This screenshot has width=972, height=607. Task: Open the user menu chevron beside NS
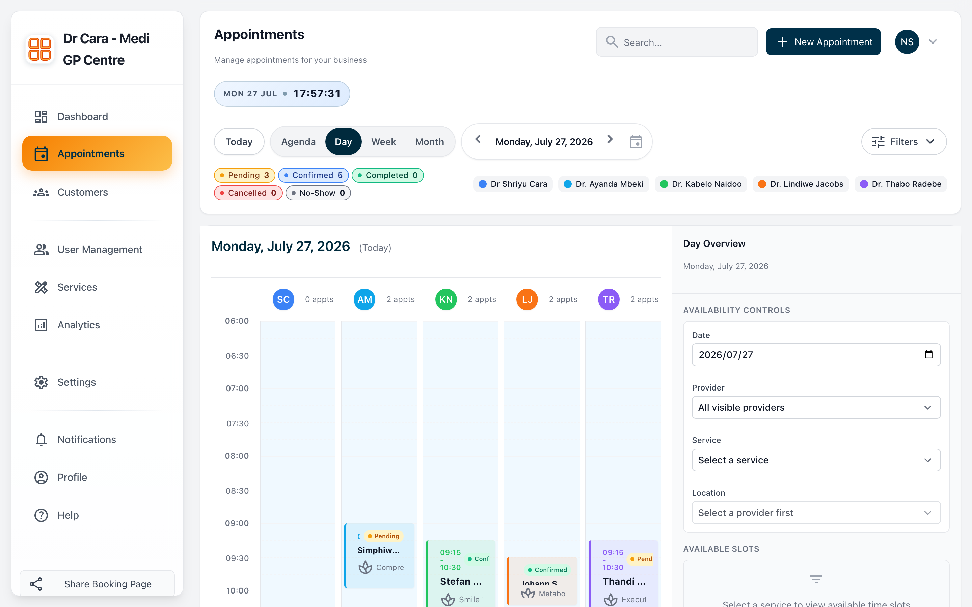933,42
